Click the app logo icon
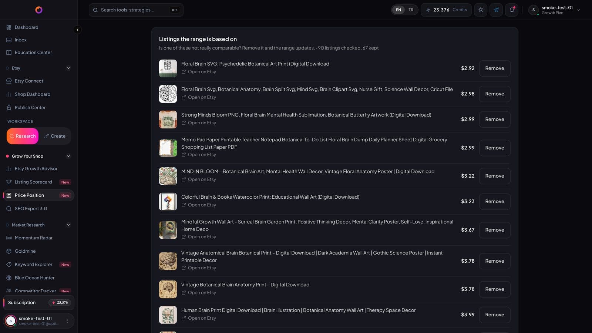This screenshot has height=333, width=592. click(39, 10)
